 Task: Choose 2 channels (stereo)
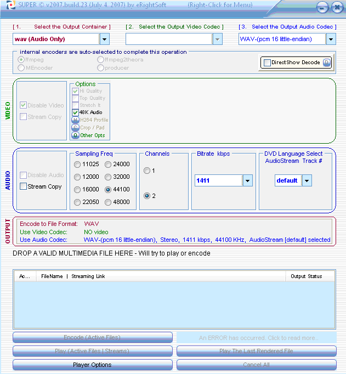pos(147,196)
